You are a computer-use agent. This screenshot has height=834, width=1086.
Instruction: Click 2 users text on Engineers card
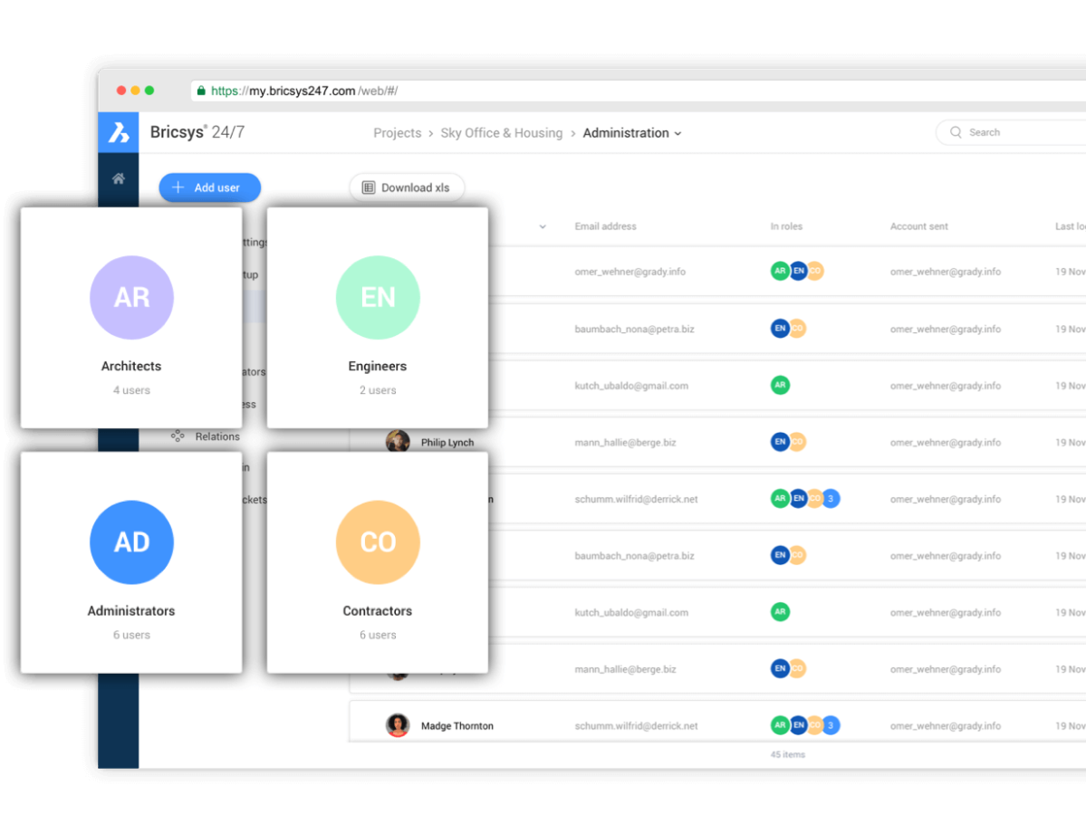[x=378, y=390]
